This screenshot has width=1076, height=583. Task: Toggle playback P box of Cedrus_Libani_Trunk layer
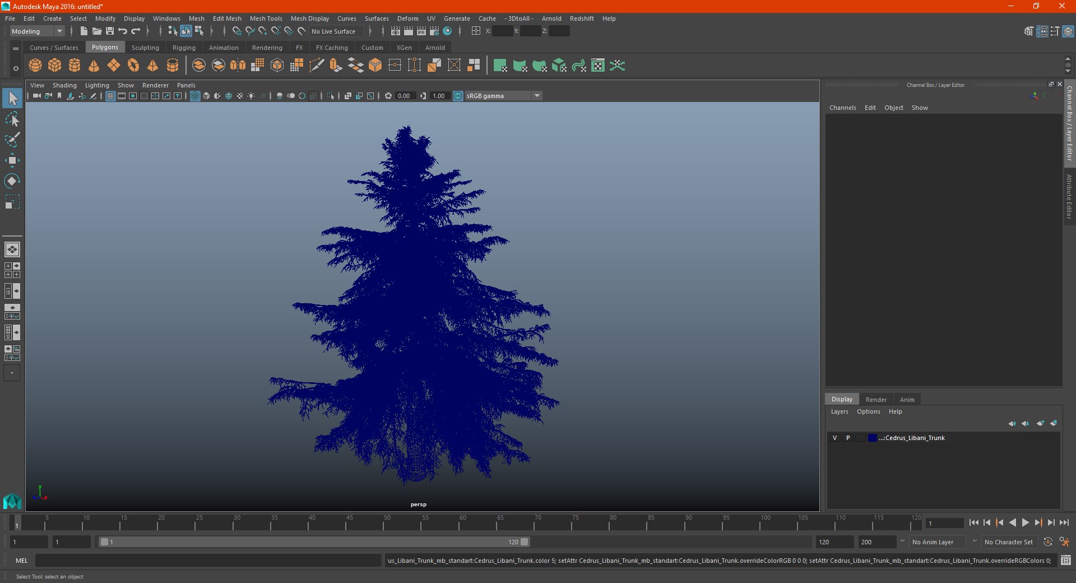848,438
